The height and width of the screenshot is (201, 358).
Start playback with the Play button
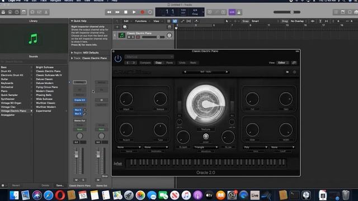134,12
